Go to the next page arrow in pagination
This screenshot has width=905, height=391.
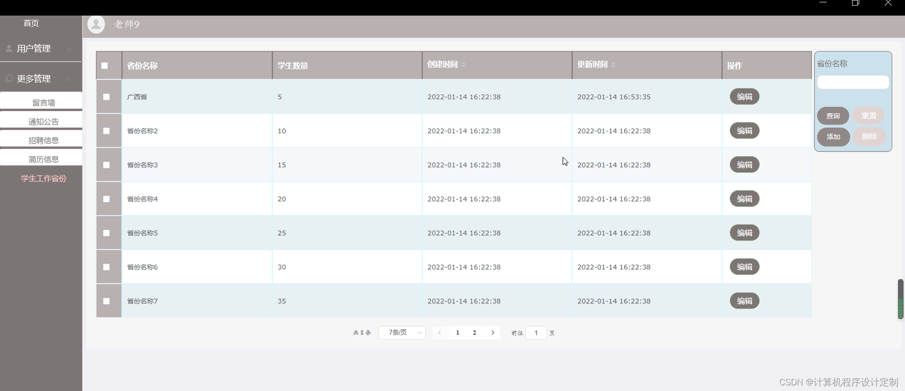[493, 333]
